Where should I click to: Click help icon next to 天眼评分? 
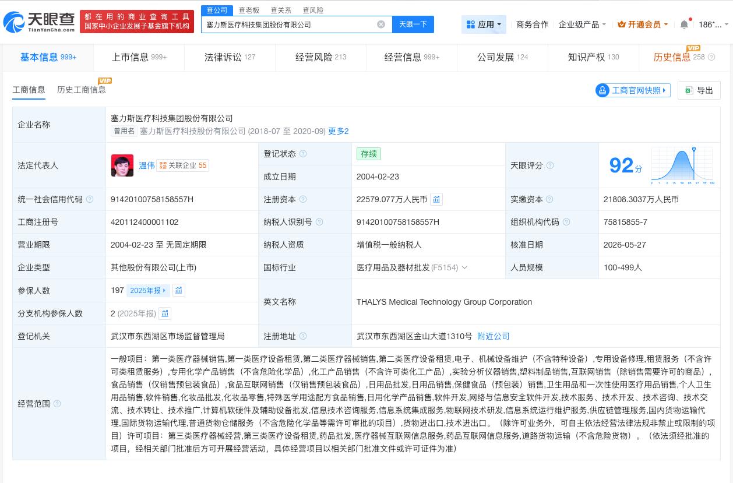(x=550, y=165)
